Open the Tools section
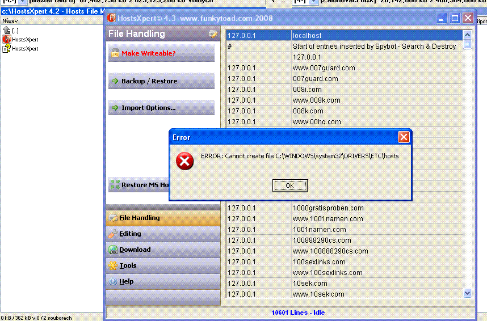Viewport: 487px width, 321px height. [x=163, y=265]
